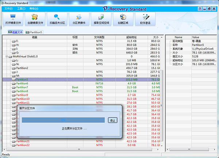
Task: Click the partition list scroll-up arrow
Action: pyautogui.click(x=162, y=37)
